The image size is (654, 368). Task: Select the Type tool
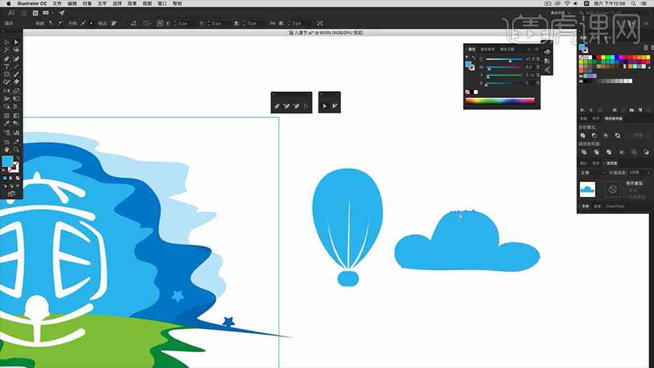7,66
